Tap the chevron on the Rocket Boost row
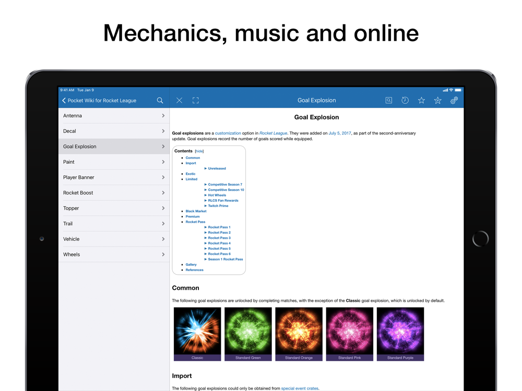Viewport: 522px width, 391px height. pos(163,193)
